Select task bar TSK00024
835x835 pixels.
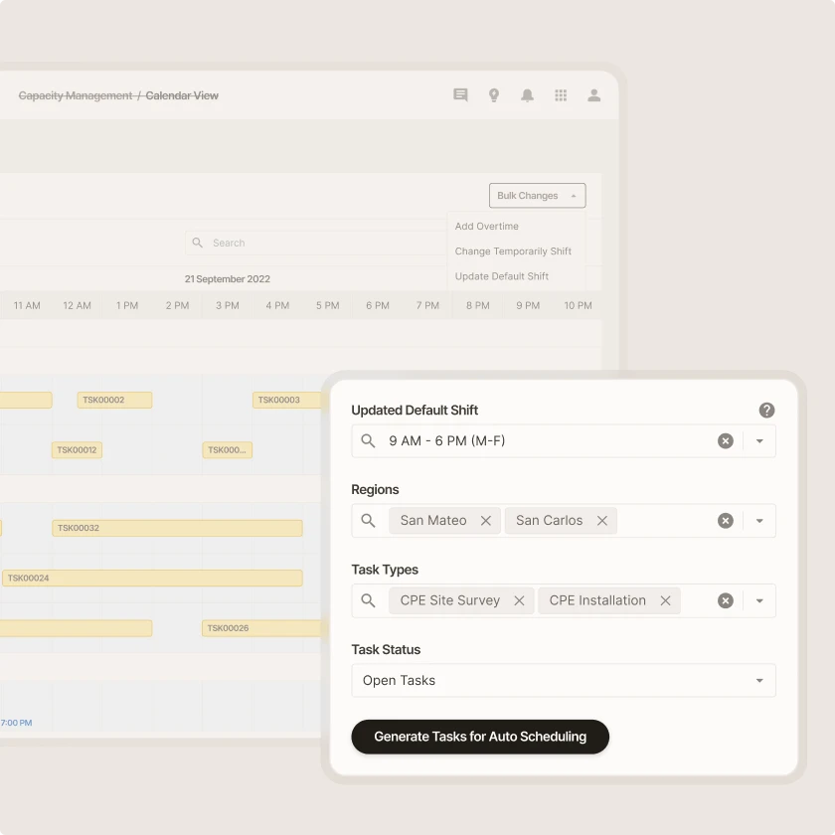[152, 578]
